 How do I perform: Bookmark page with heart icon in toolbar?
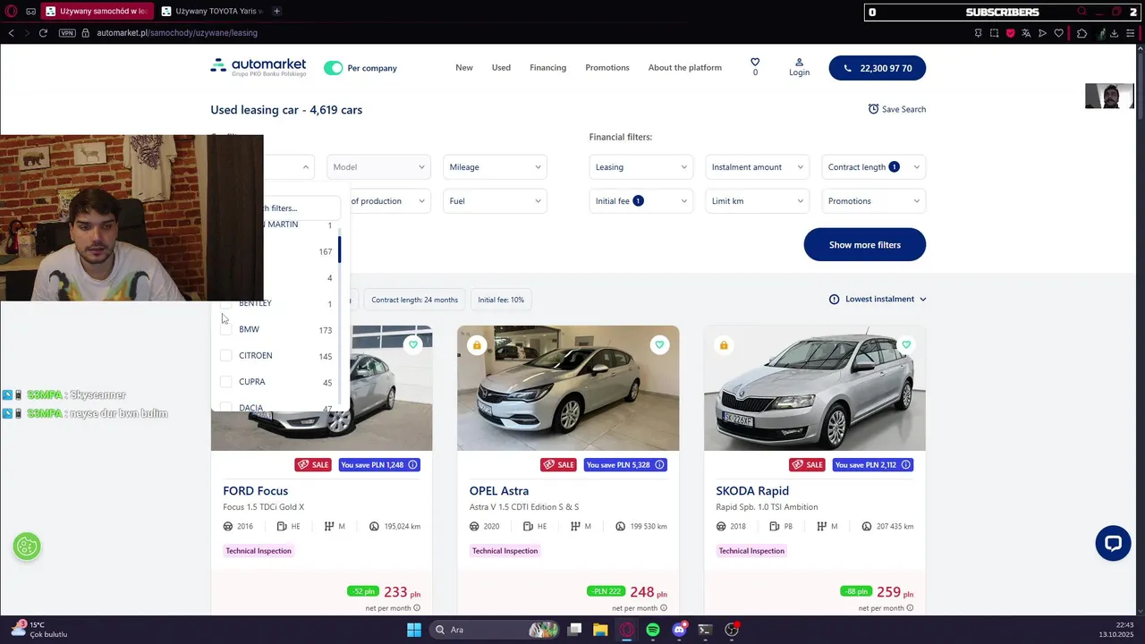(x=1059, y=33)
